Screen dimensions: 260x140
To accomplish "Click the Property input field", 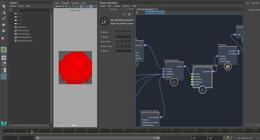I will 123,37.
